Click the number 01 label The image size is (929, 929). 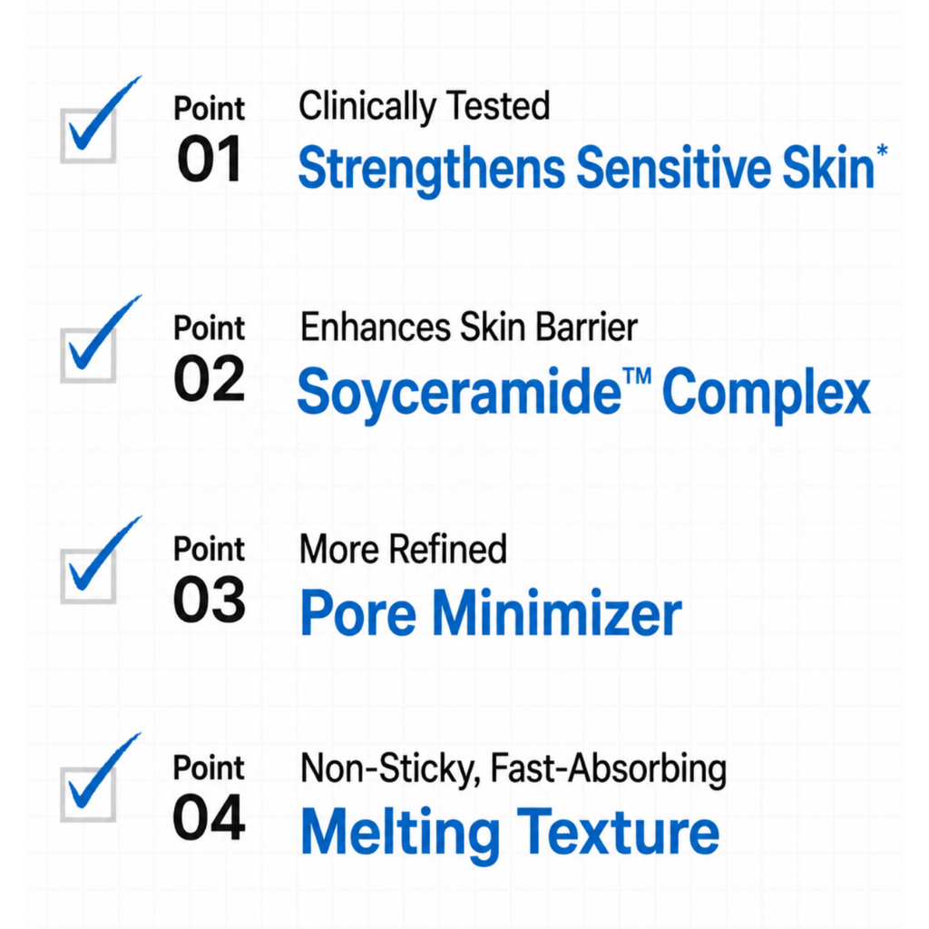[x=210, y=159]
